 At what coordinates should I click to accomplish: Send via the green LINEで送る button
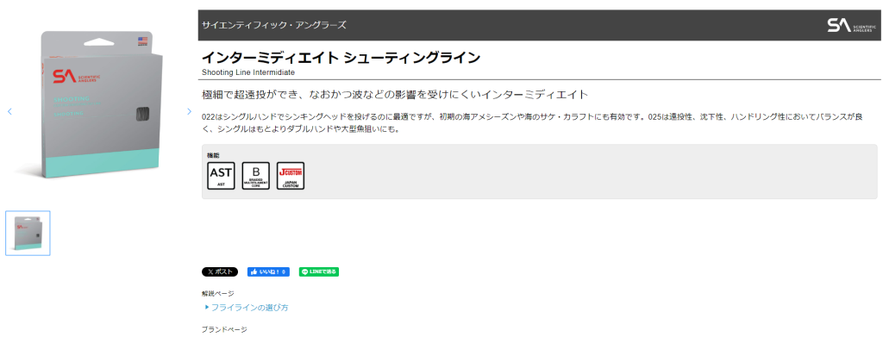pos(319,271)
